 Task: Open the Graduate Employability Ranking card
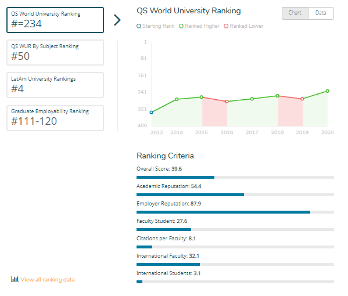click(x=55, y=118)
